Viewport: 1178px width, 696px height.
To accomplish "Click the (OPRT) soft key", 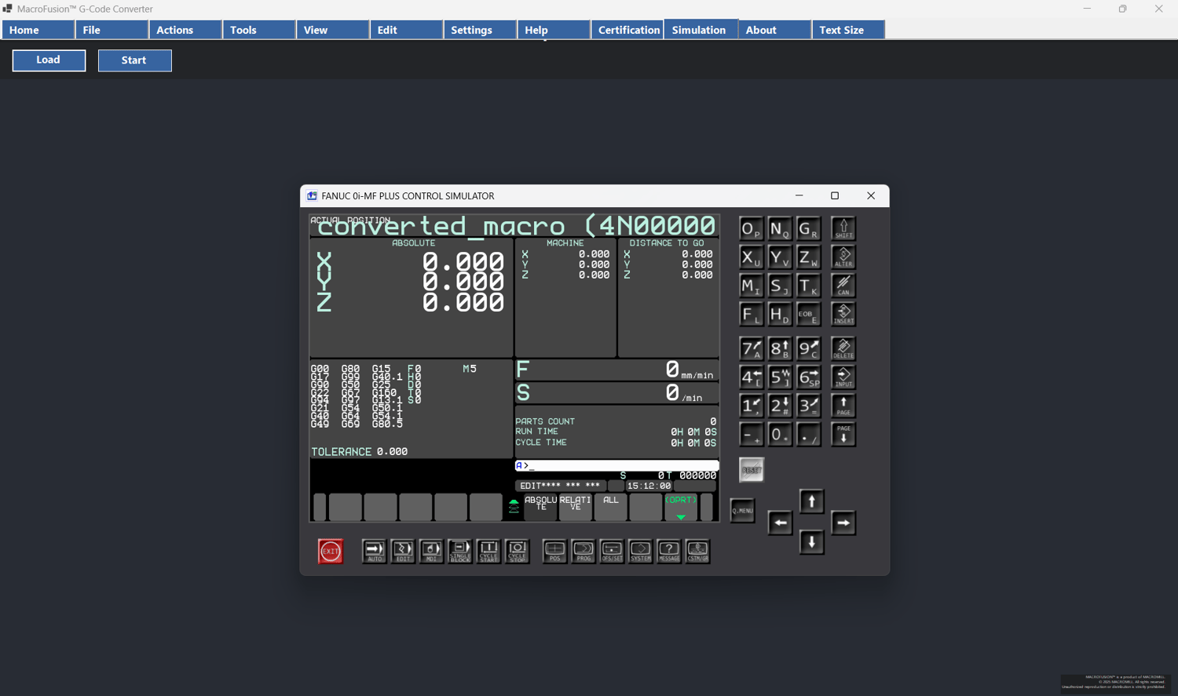I will coord(681,507).
